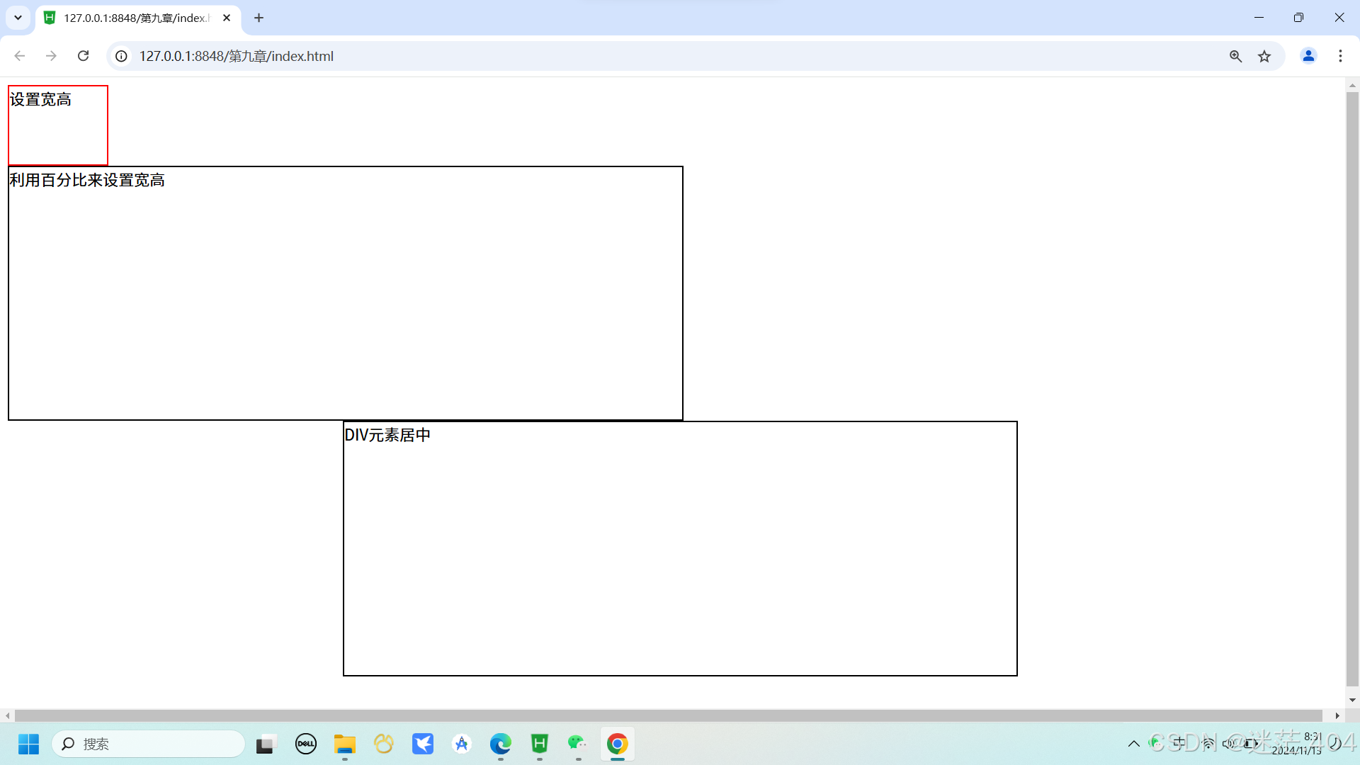Open the Chrome profile avatar

point(1308,56)
